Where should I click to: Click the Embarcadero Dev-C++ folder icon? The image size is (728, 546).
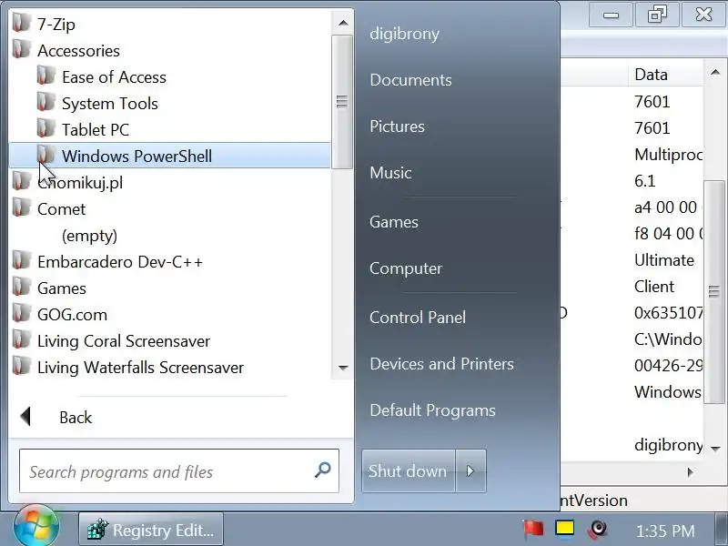click(21, 261)
